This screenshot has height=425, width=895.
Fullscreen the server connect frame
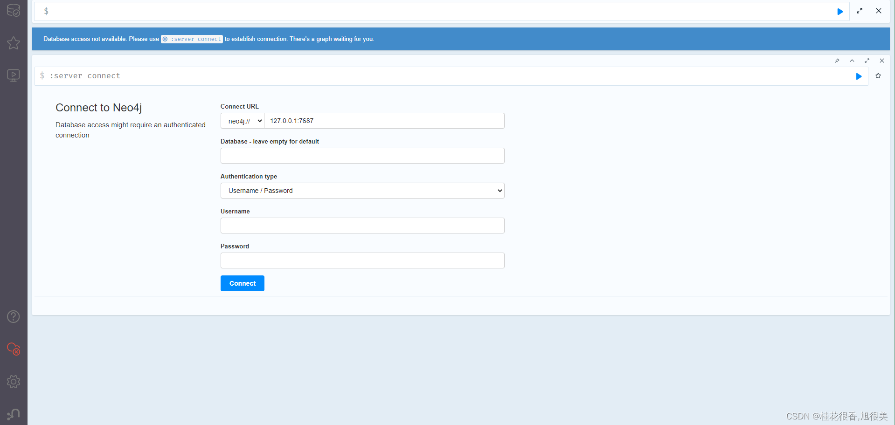pos(867,61)
